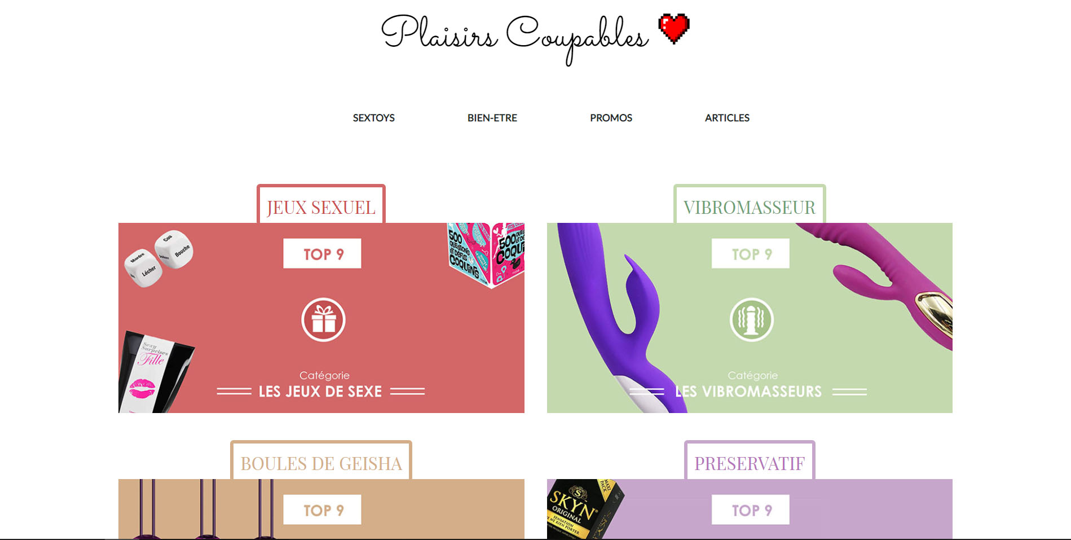Open the PRESERVATIF category heading
The width and height of the screenshot is (1071, 540).
[x=750, y=463]
